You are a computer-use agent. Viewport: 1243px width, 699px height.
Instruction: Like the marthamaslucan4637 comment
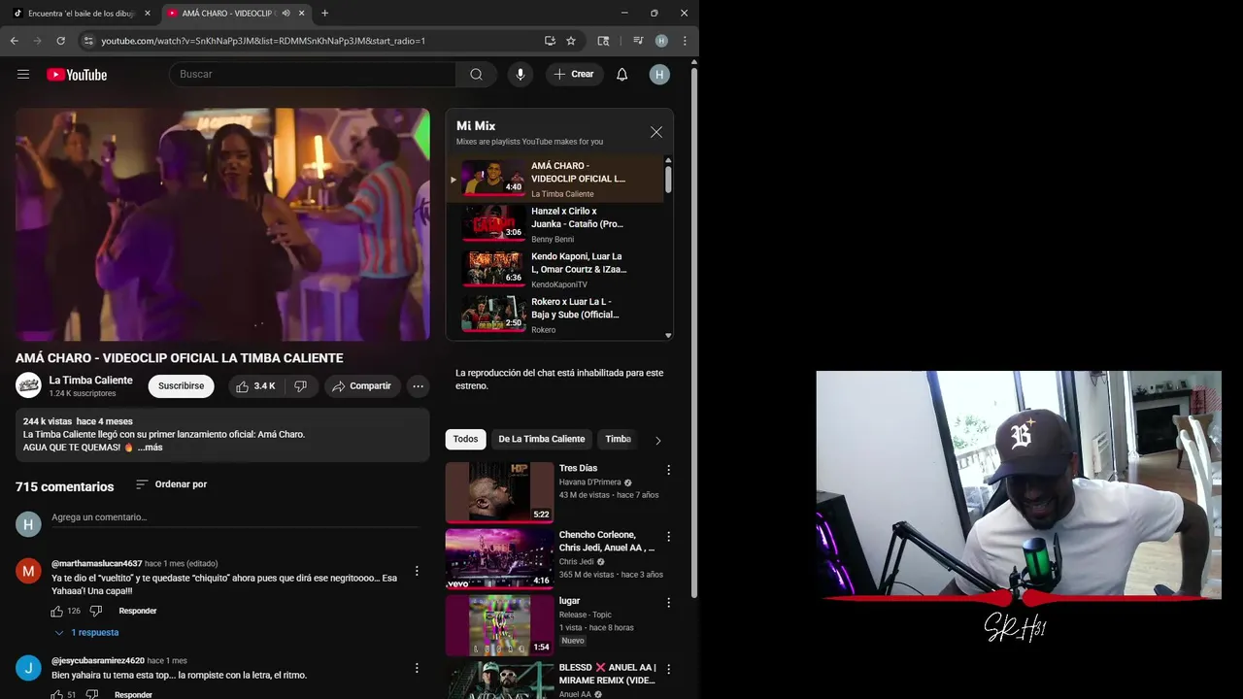coord(57,611)
